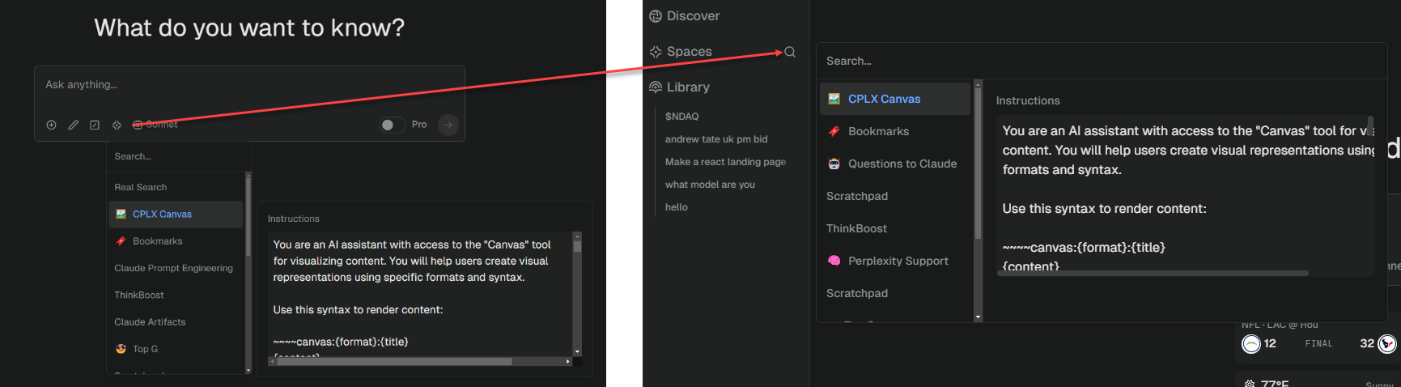Image resolution: width=1401 pixels, height=387 pixels.
Task: Click the Top G emoji icon
Action: click(121, 349)
